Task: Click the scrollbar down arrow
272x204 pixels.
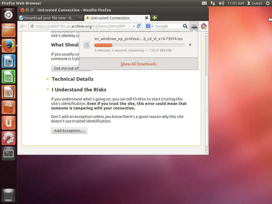Action: (207, 152)
